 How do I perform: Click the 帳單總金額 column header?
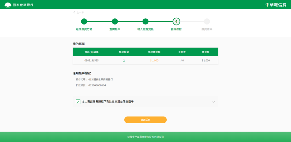pyautogui.click(x=154, y=52)
